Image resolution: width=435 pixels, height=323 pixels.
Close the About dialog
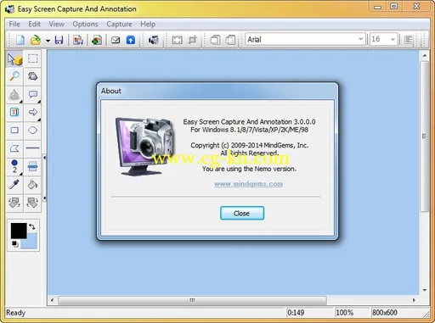pyautogui.click(x=242, y=213)
